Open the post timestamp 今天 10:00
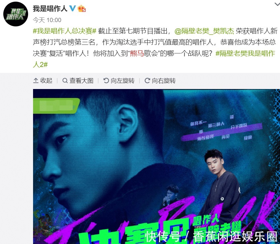Image resolution: width=280 pixels, height=244 pixels. (x=47, y=20)
